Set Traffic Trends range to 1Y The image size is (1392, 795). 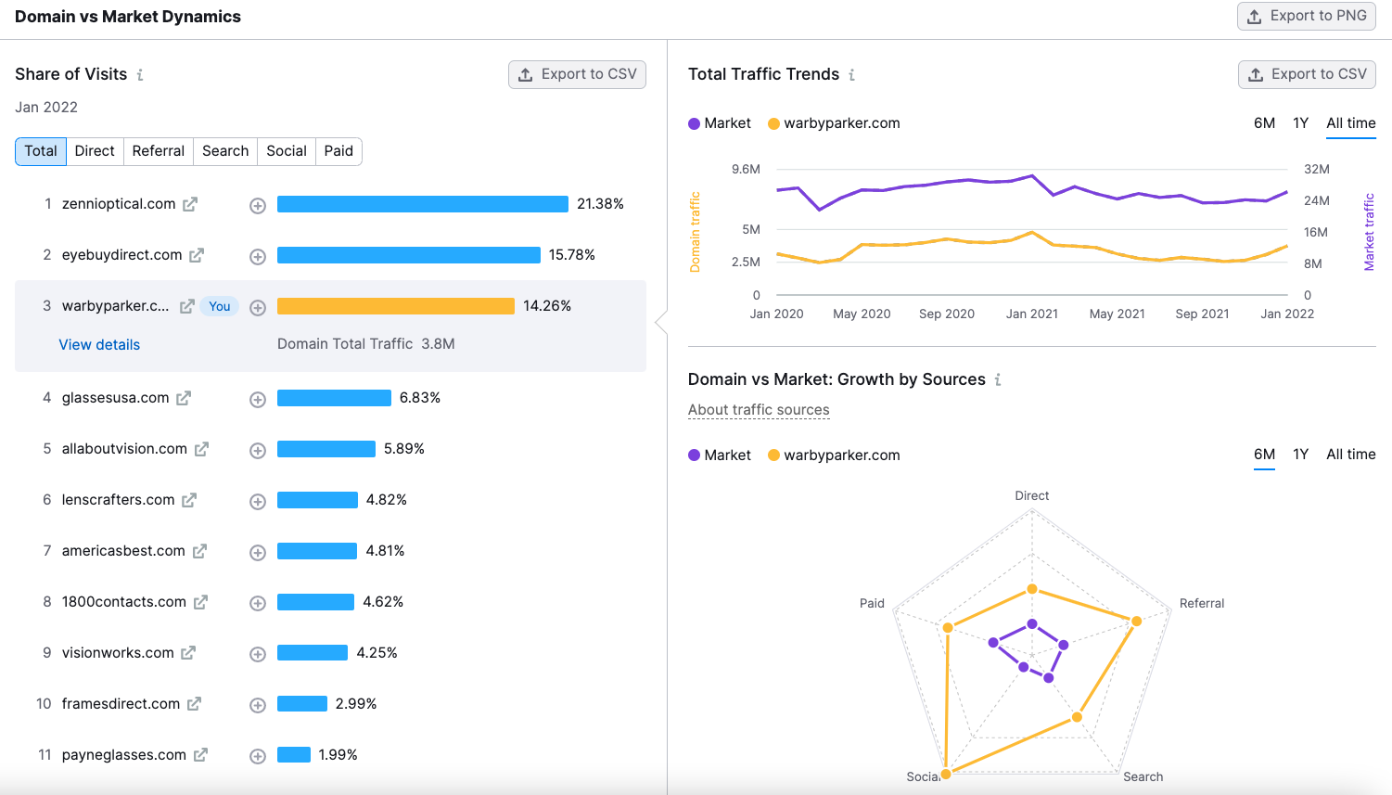coord(1300,123)
